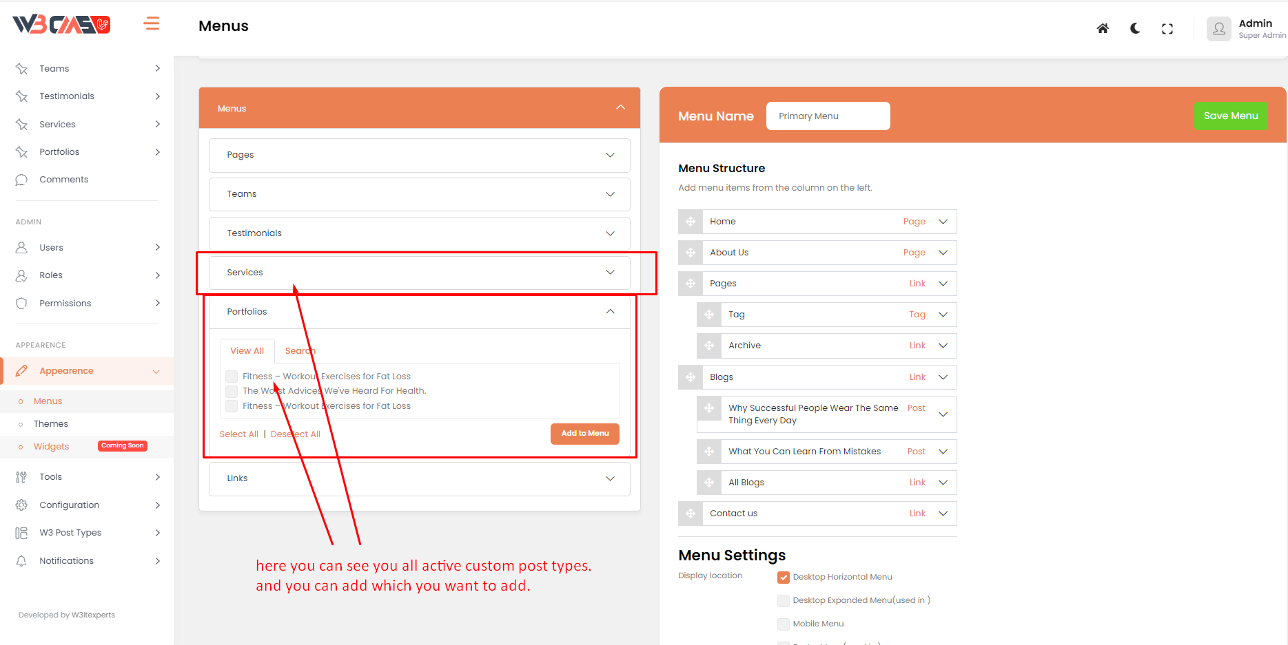1288x645 pixels.
Task: Click the home icon in top bar
Action: point(1103,29)
